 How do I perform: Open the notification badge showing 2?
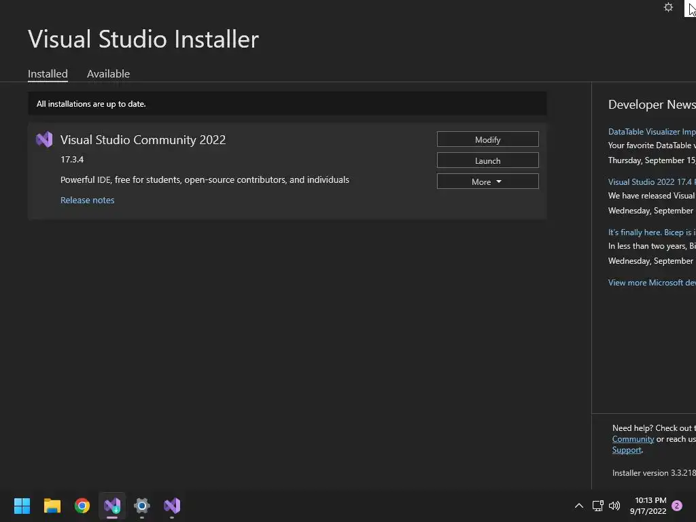coord(677,505)
